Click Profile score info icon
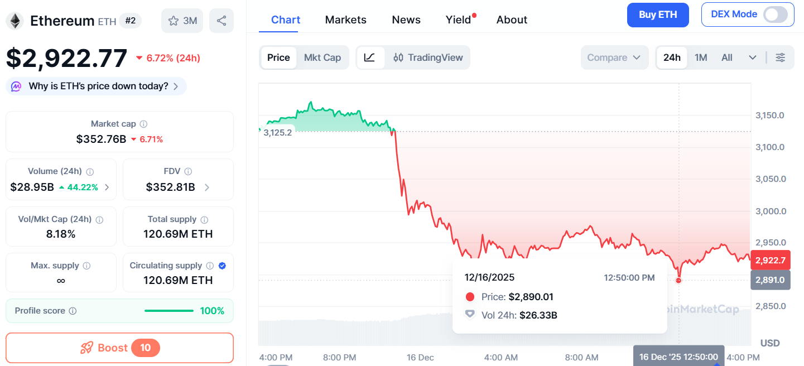The height and width of the screenshot is (366, 804). 73,311
